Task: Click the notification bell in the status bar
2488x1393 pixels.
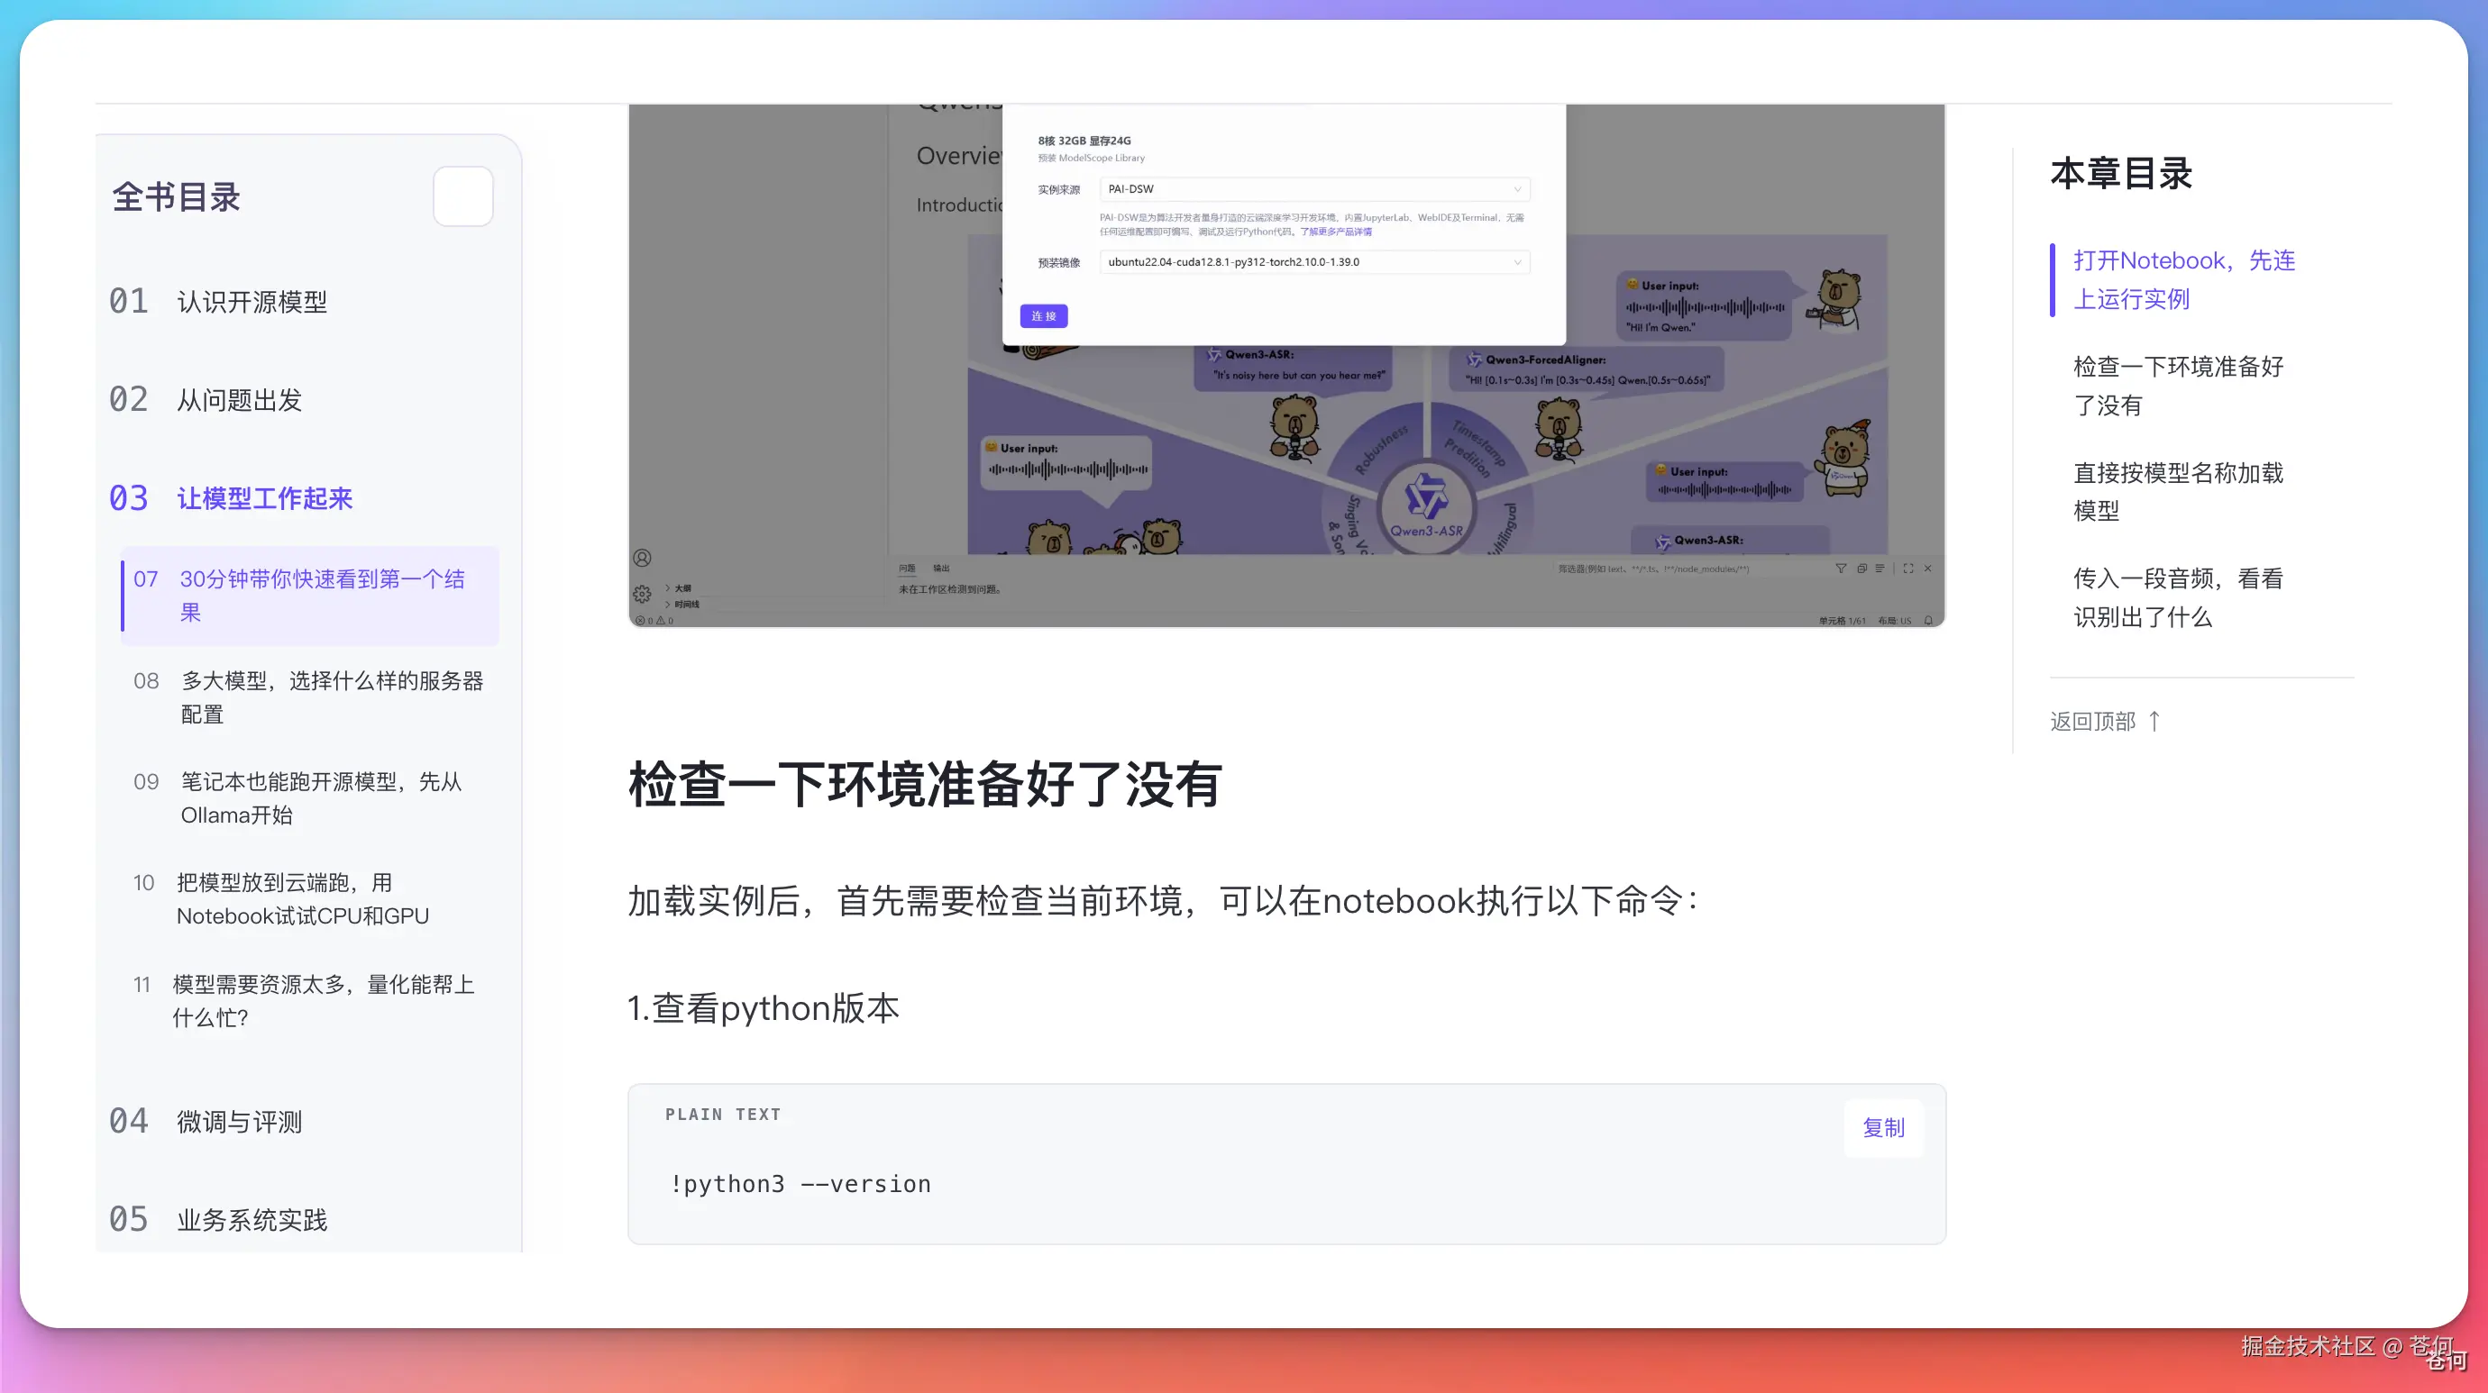Action: pyautogui.click(x=1929, y=621)
